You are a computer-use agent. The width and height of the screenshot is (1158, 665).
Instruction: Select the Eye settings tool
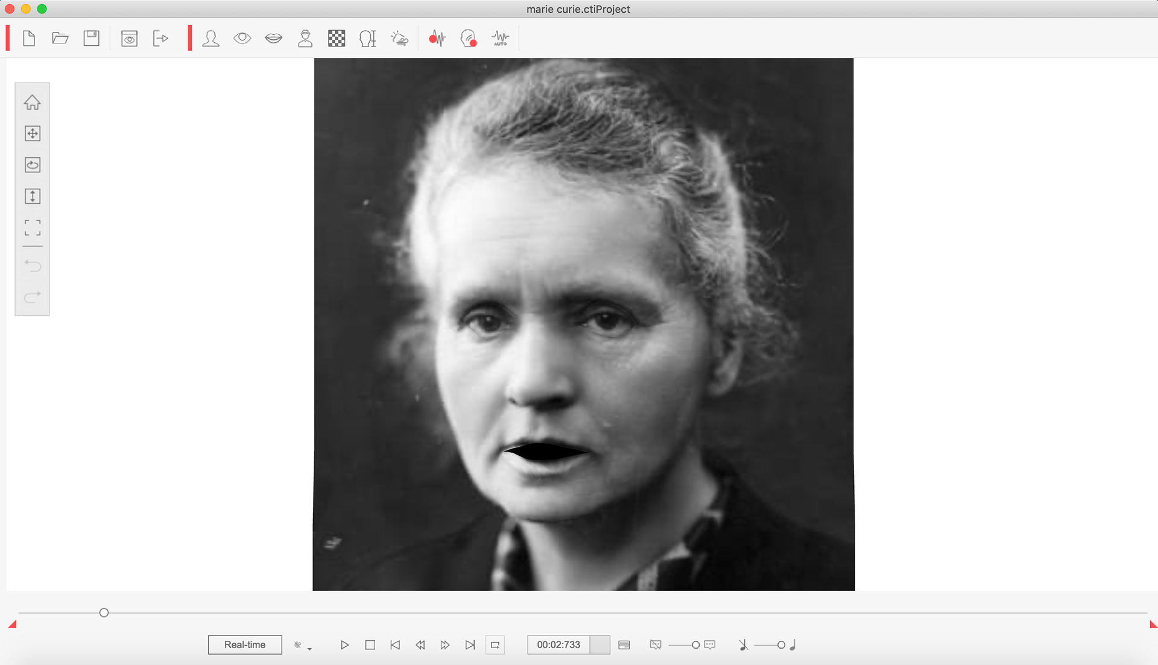[x=242, y=39]
